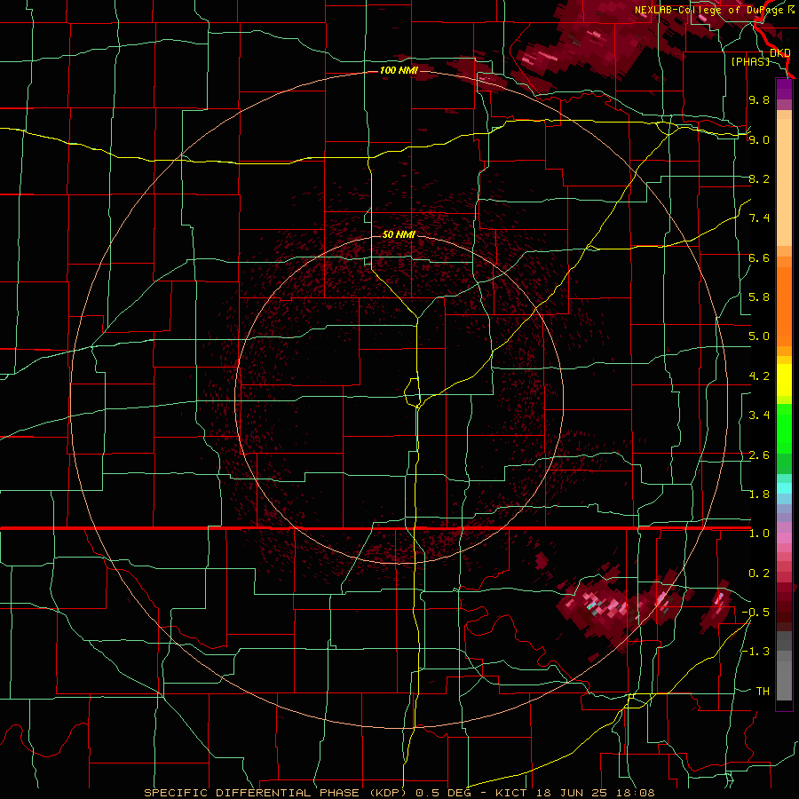Click the -0.5 scale value
The image size is (799, 799).
tap(755, 613)
